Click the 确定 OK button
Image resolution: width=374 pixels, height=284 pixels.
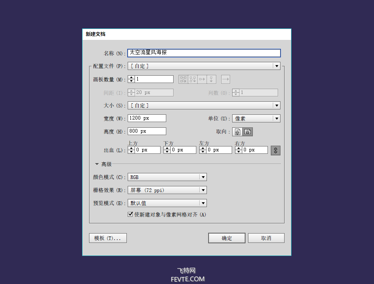pyautogui.click(x=226, y=238)
